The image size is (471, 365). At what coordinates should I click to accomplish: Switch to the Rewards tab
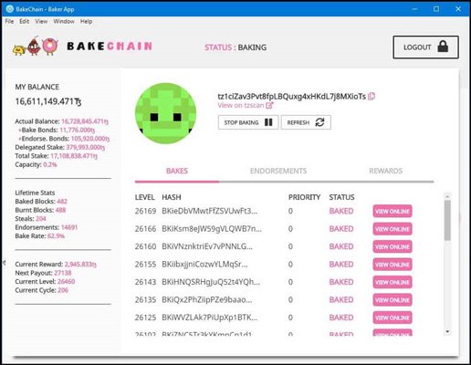386,171
